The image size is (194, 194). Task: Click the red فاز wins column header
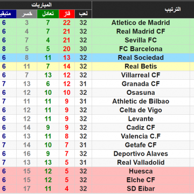pos(67,14)
